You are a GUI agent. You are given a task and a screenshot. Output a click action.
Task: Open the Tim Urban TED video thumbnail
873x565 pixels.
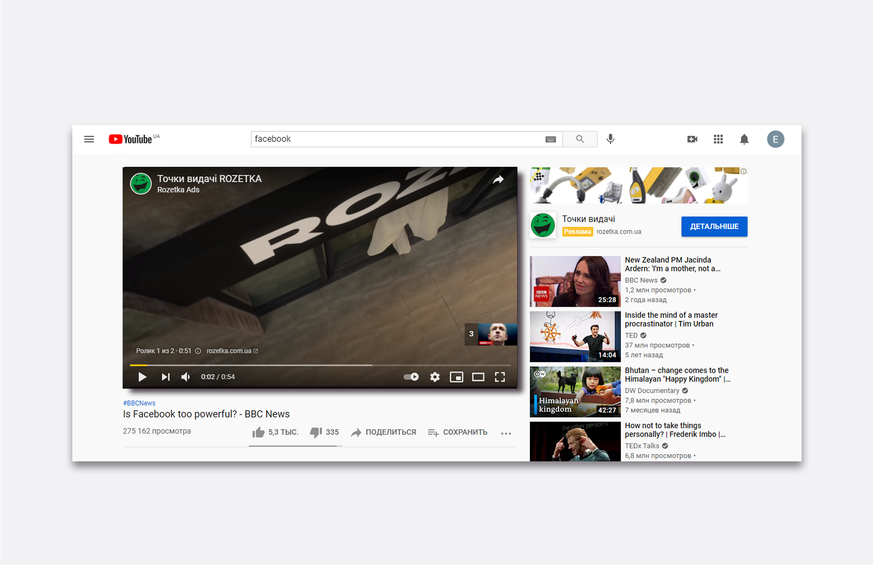pos(575,336)
